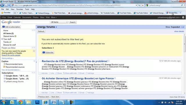Go back using the browser Back arrow
The height and width of the screenshot is (105, 186).
tap(2, 5)
